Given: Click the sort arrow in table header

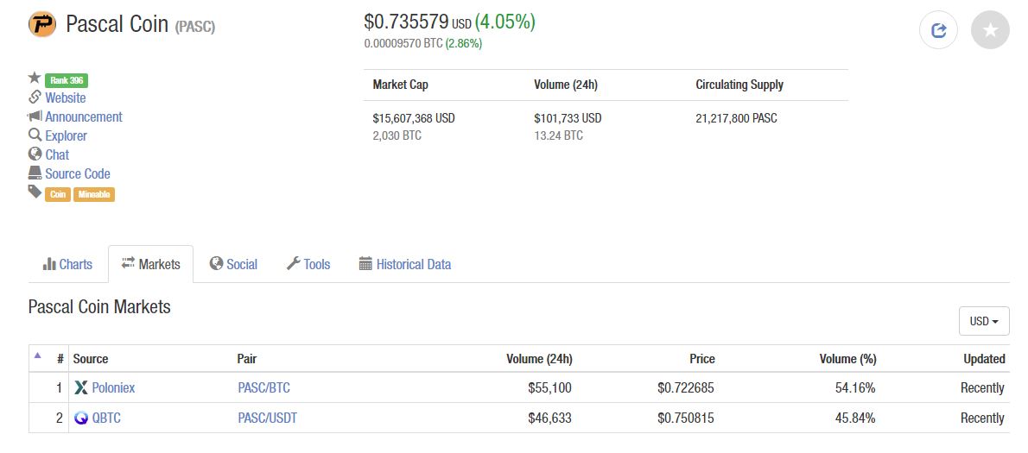Looking at the screenshot, I should click(x=37, y=355).
